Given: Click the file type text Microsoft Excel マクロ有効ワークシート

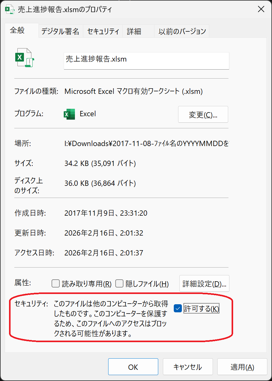Looking at the screenshot, I should pos(134,91).
